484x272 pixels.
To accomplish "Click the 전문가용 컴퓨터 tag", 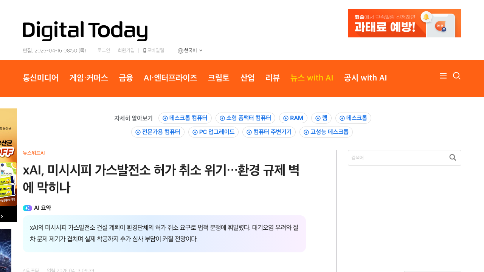I will point(158,132).
